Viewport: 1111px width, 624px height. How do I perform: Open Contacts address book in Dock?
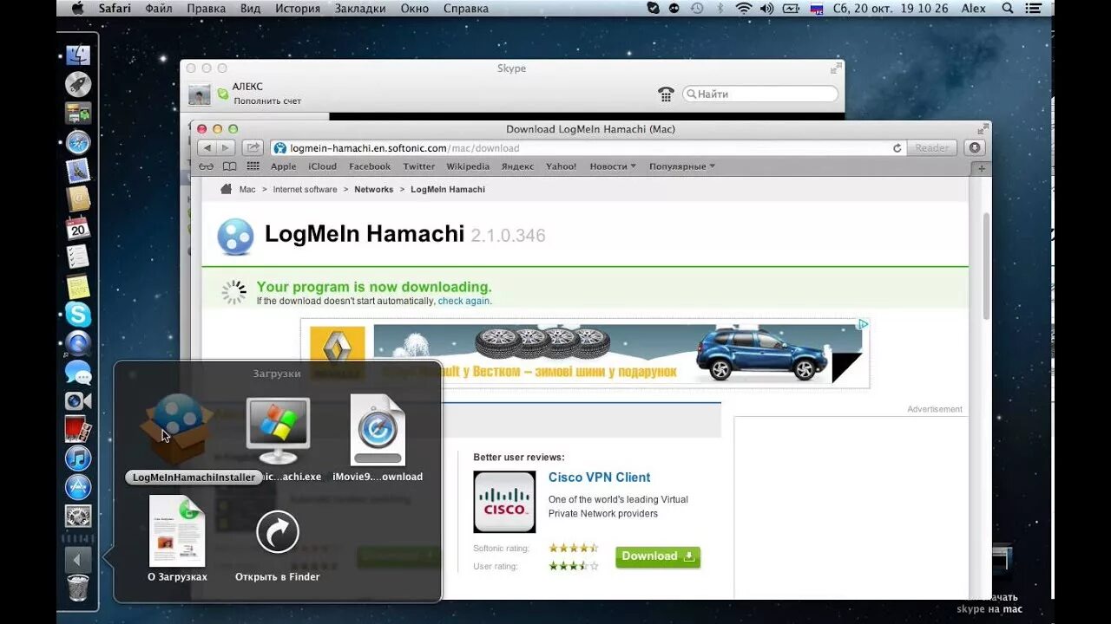click(78, 199)
